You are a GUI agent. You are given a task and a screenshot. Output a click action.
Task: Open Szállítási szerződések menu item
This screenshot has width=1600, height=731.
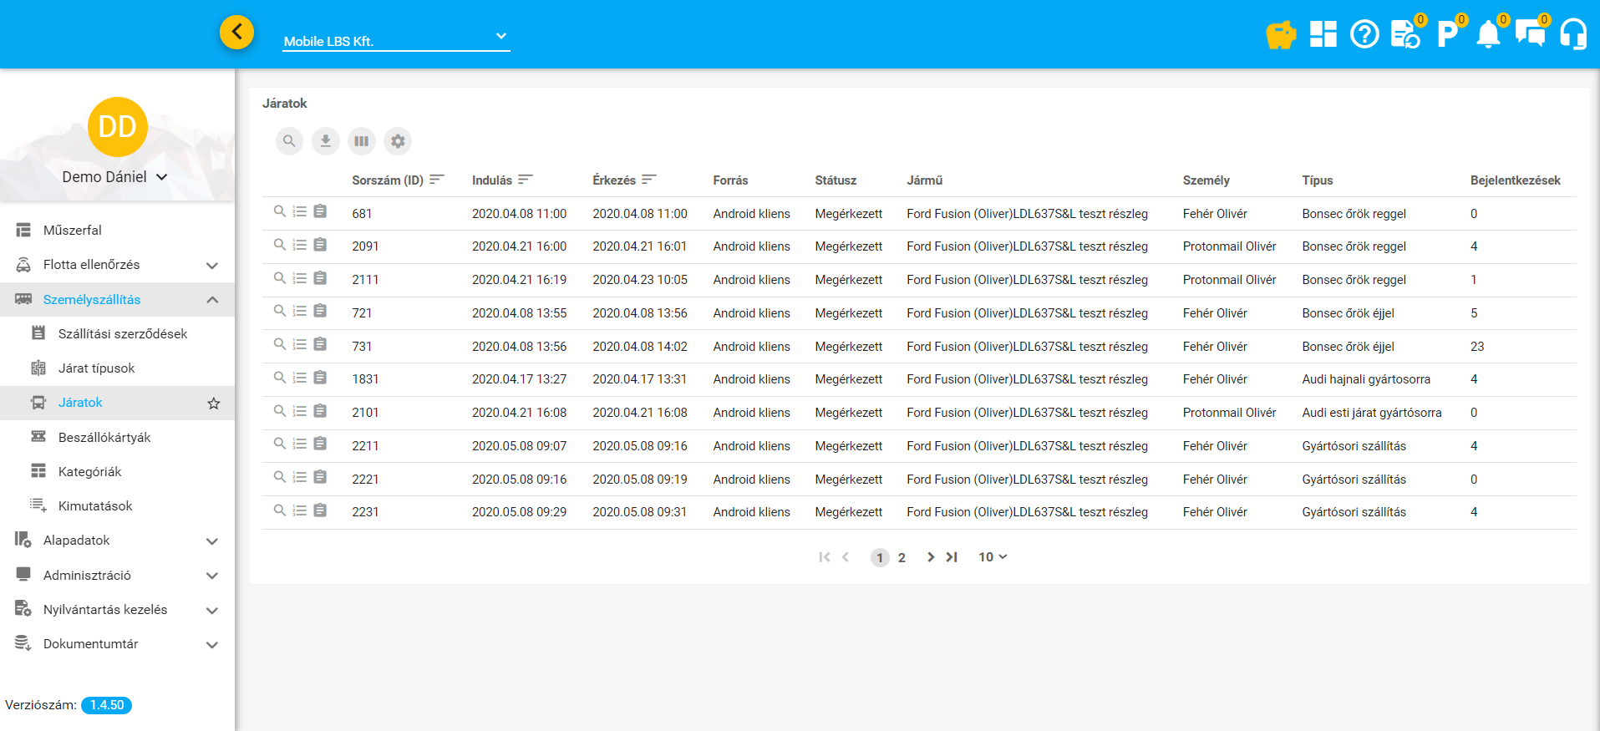coord(122,333)
